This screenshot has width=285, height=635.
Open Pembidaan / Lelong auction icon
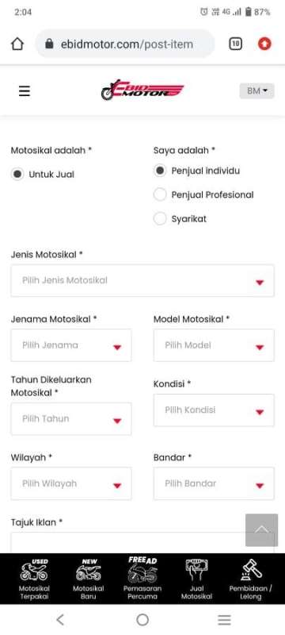(x=251, y=579)
